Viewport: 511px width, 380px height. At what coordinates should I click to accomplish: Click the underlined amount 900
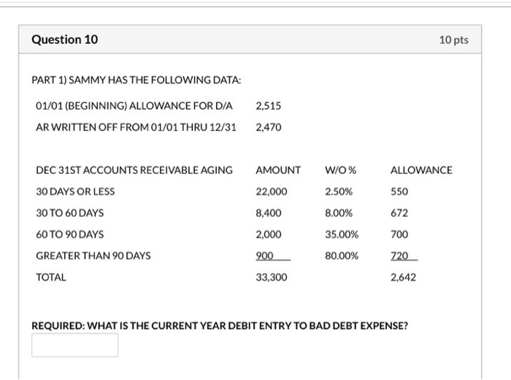point(264,255)
